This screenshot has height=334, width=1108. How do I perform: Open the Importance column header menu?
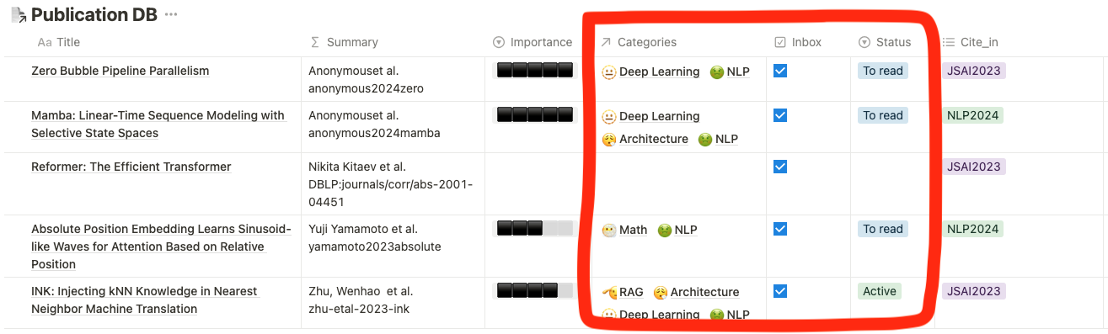click(x=533, y=42)
